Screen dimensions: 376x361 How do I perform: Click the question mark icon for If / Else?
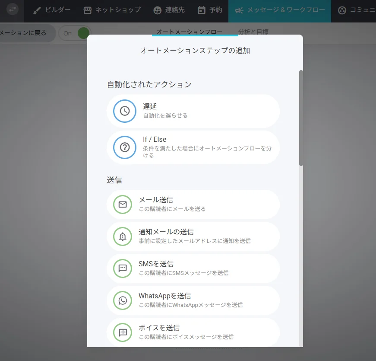[125, 147]
